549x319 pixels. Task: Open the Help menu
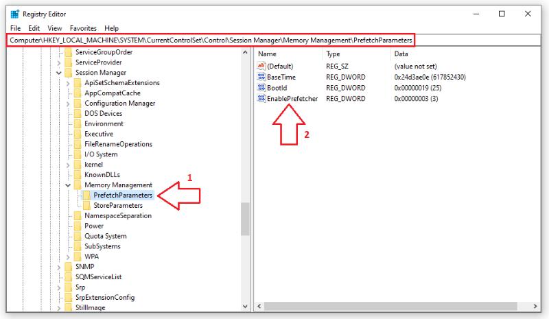112,28
